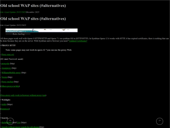Click the second Old school WAP sites heading
This screenshot has height=128, width=170.
[x=33, y=19]
